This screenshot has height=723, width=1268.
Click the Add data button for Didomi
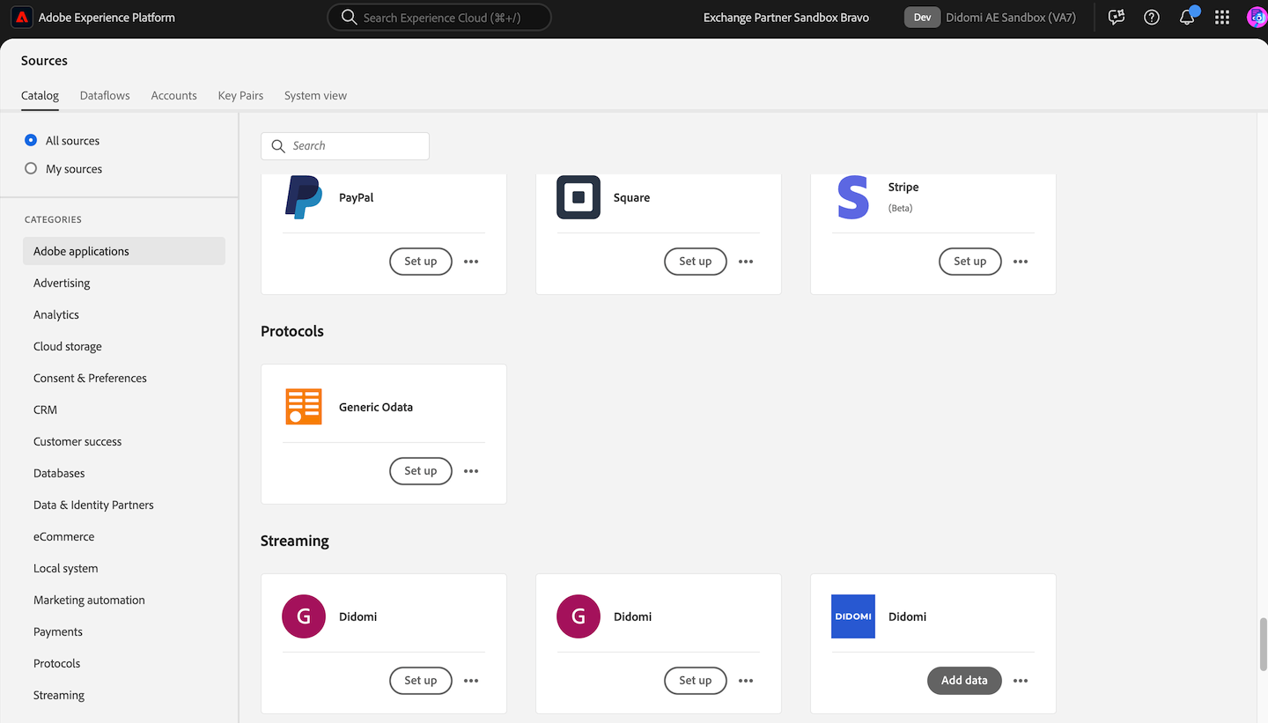point(964,681)
